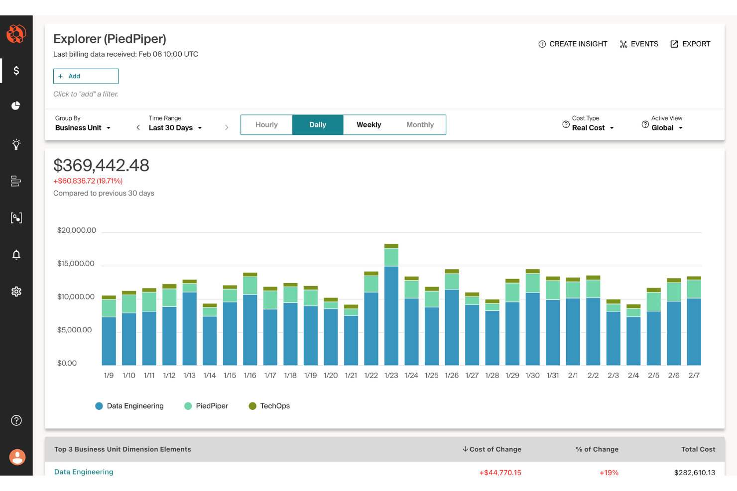
Task: Click the Total Cost column header
Action: [x=698, y=449]
